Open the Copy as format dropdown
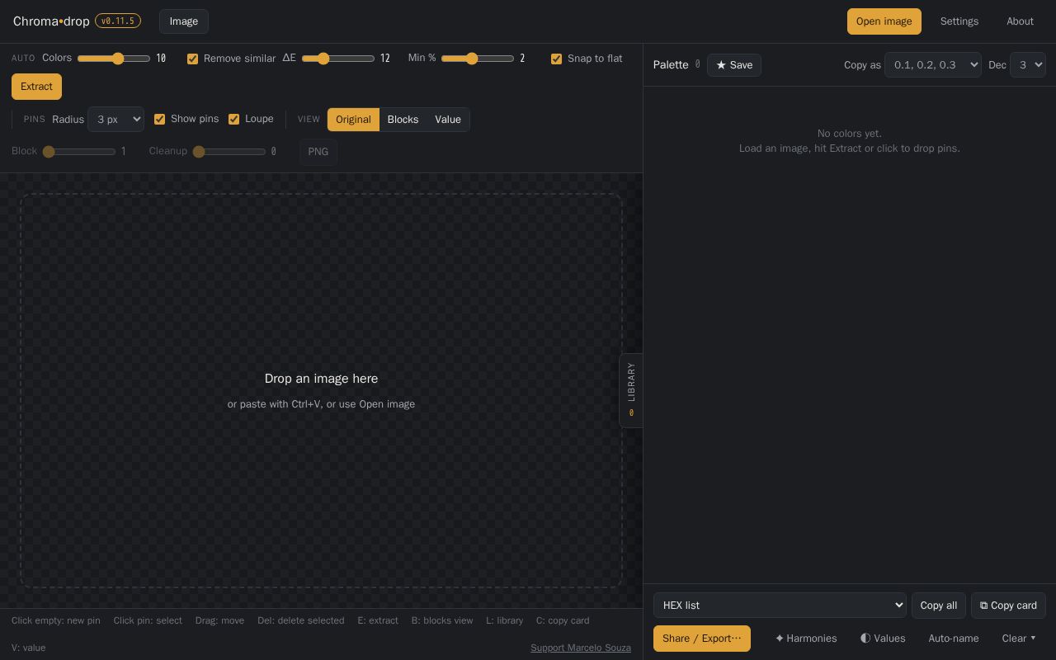Viewport: 1056px width, 660px height. pyautogui.click(x=933, y=64)
